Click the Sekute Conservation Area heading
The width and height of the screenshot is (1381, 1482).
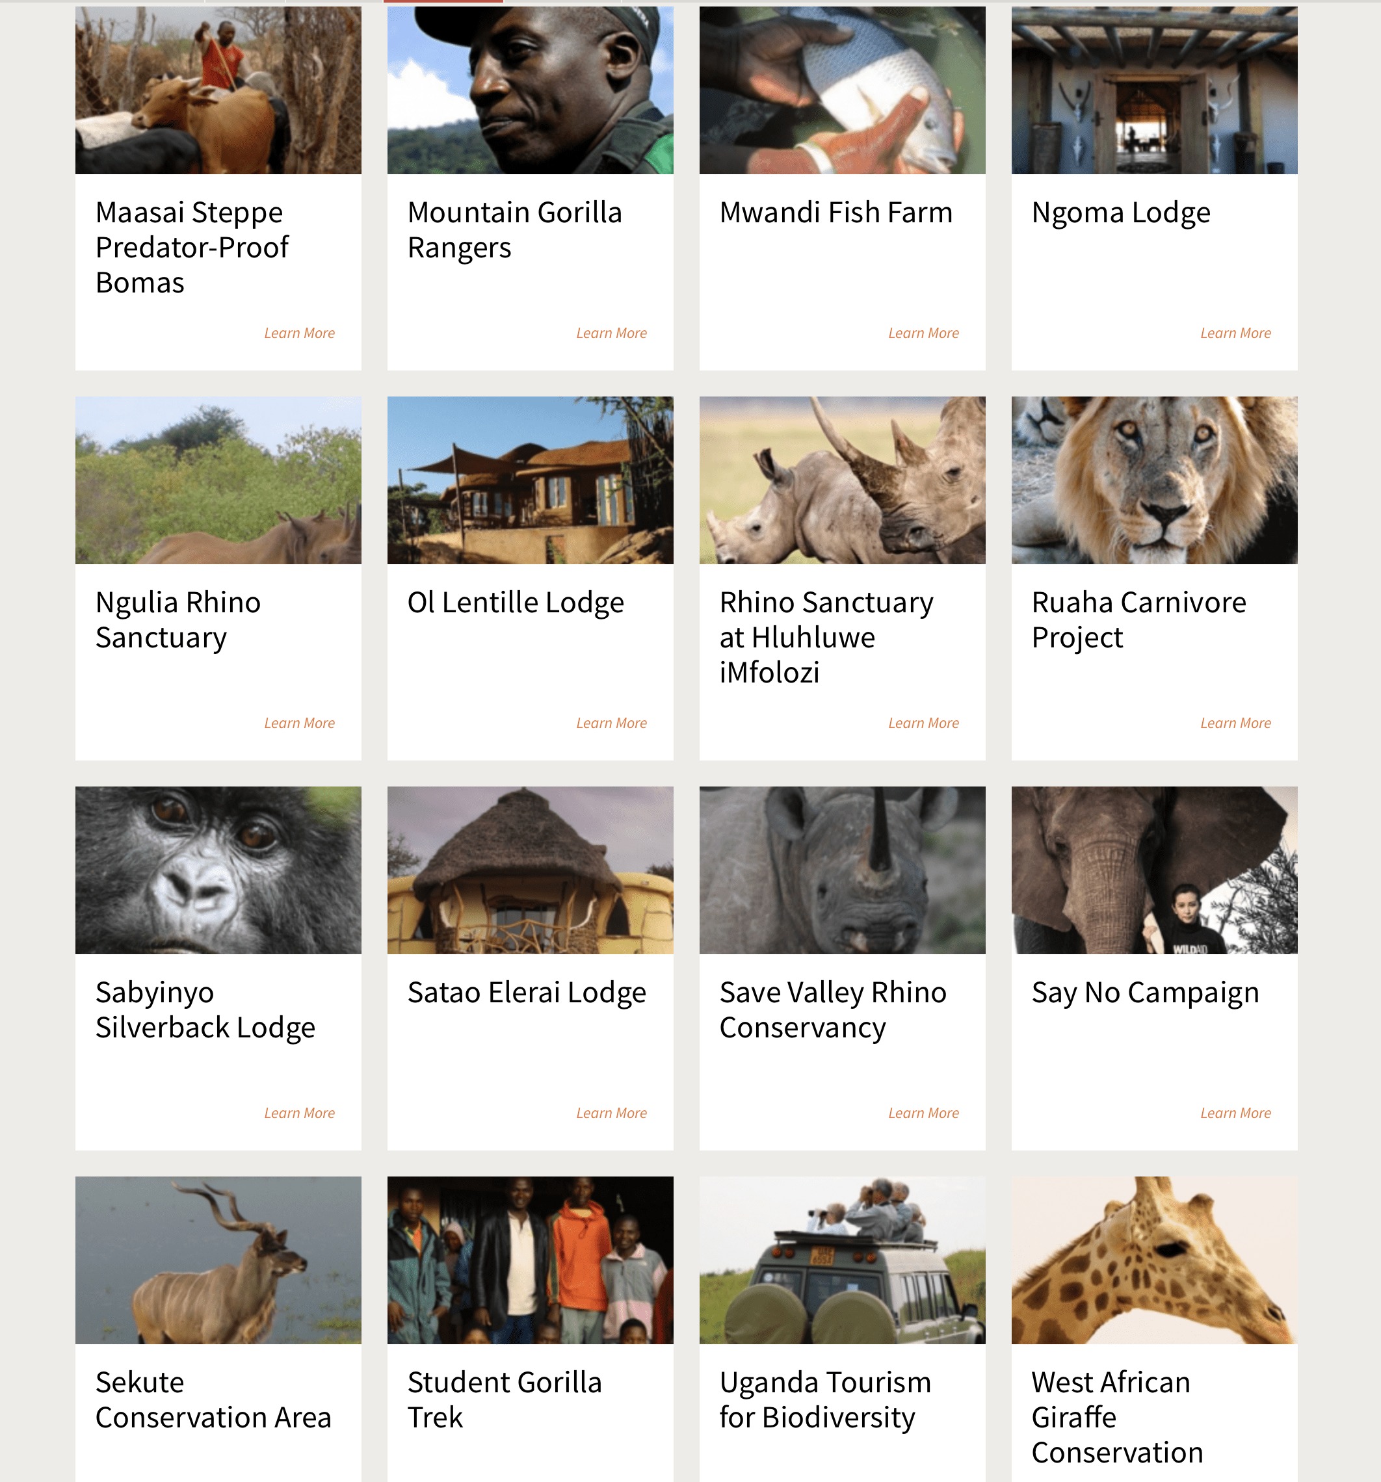(213, 1400)
